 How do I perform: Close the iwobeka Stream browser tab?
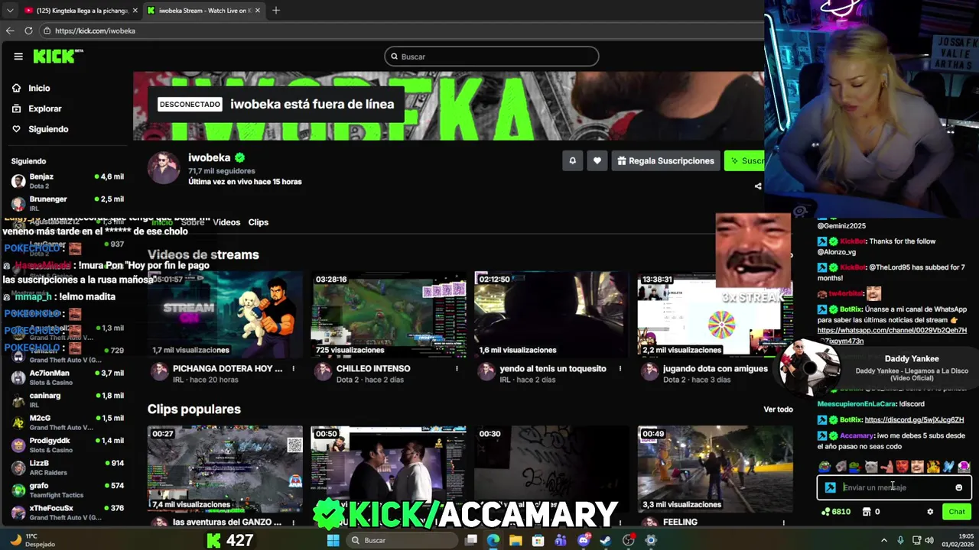point(258,11)
